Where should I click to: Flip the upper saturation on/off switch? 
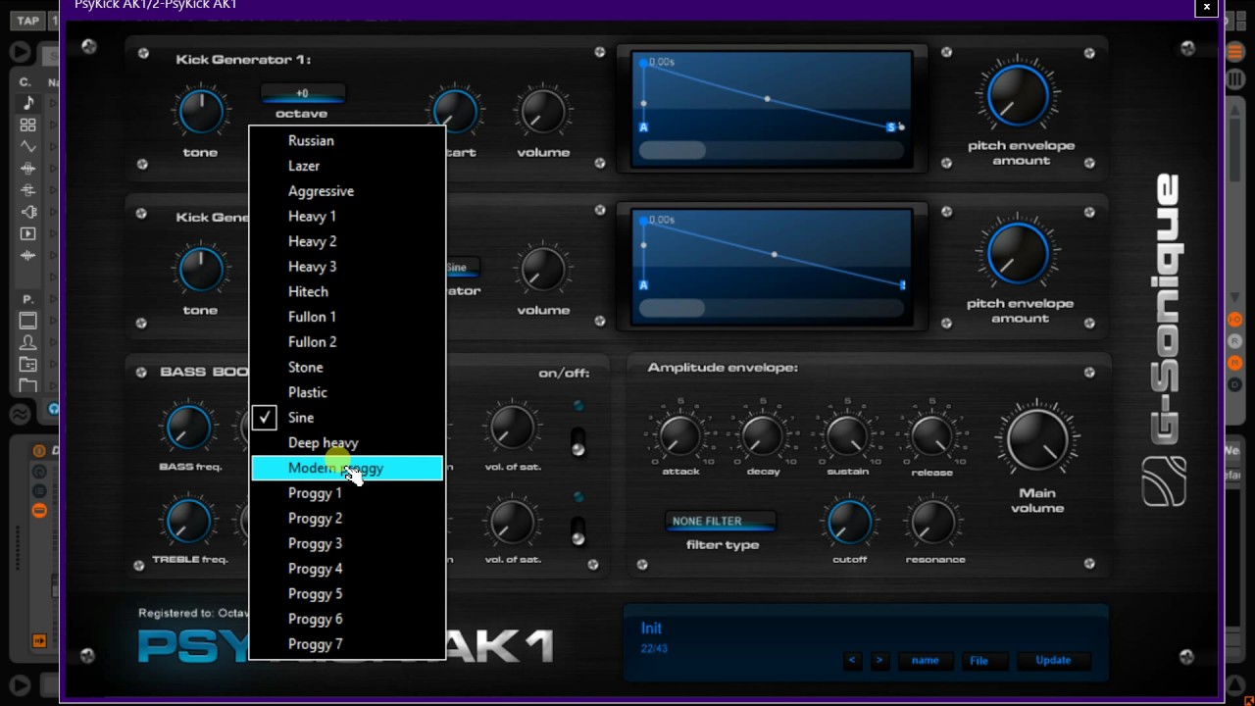click(x=578, y=441)
